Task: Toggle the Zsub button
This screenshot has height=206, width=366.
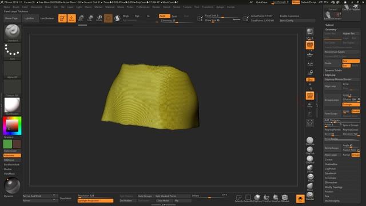Action: (174, 16)
